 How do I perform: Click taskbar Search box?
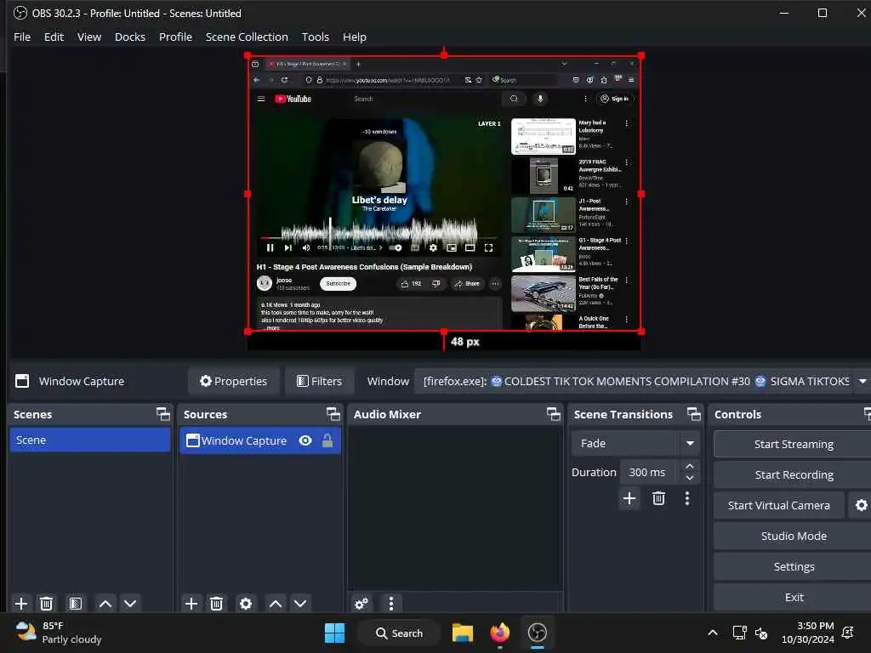click(400, 633)
